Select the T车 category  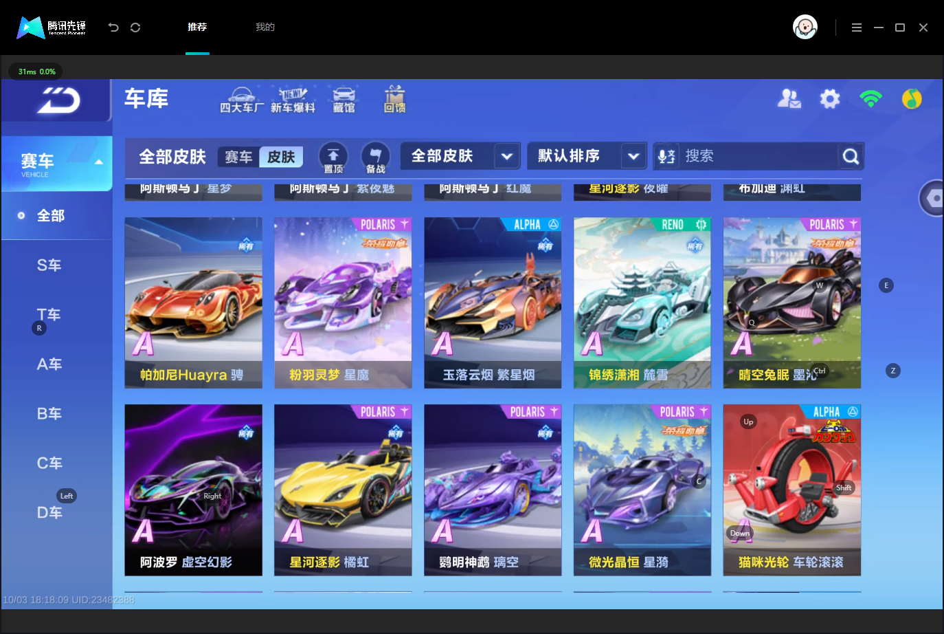click(49, 315)
